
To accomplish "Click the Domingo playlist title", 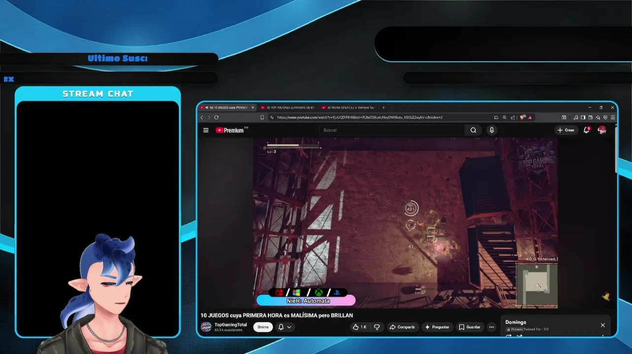I will 516,322.
